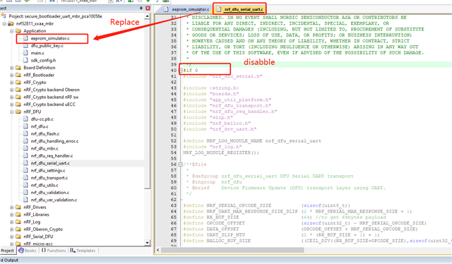Click the project tree vertical scrollbar thumb
This screenshot has height=264, width=452.
pos(148,104)
